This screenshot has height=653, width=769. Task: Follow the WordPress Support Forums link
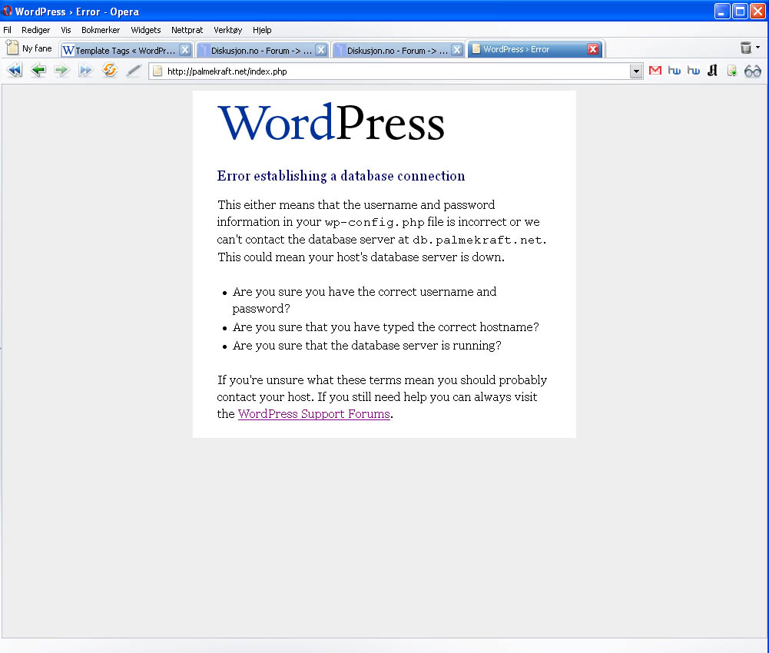314,413
